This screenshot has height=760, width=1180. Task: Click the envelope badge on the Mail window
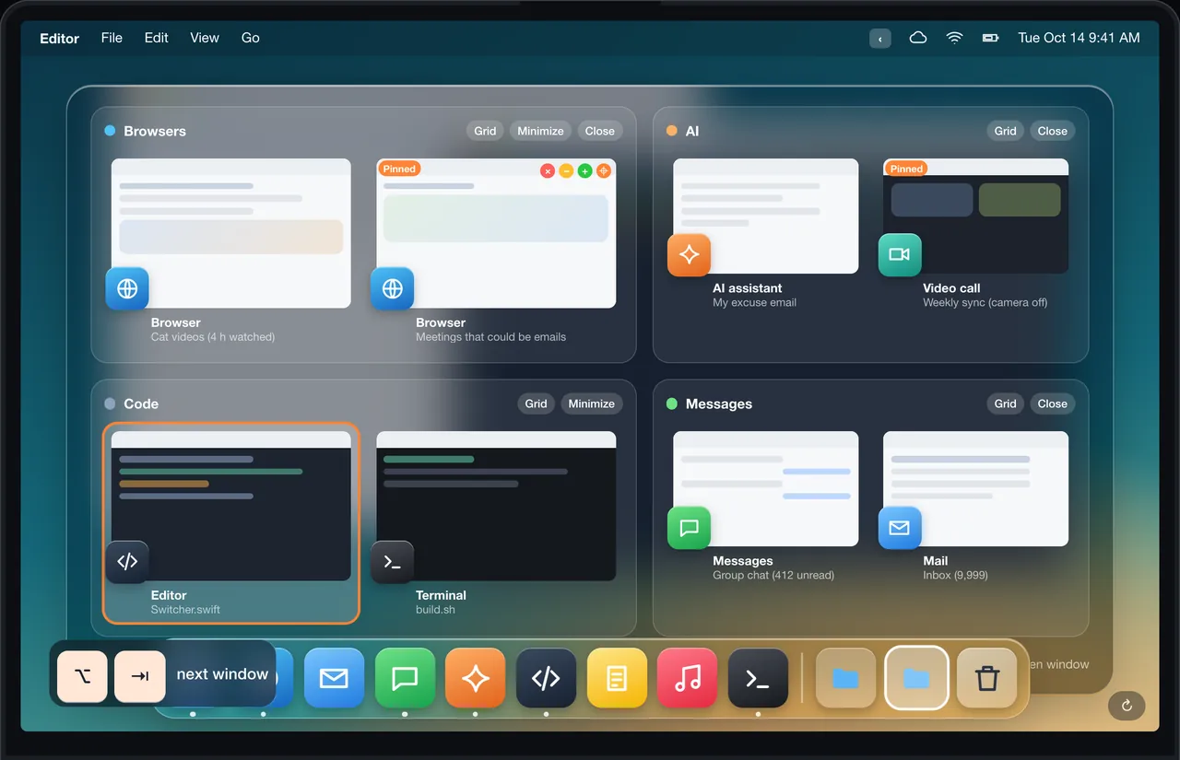tap(900, 528)
